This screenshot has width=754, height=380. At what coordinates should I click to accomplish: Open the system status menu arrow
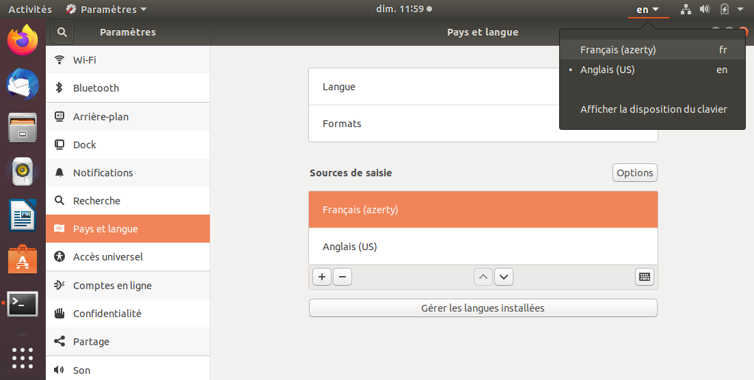click(x=740, y=10)
